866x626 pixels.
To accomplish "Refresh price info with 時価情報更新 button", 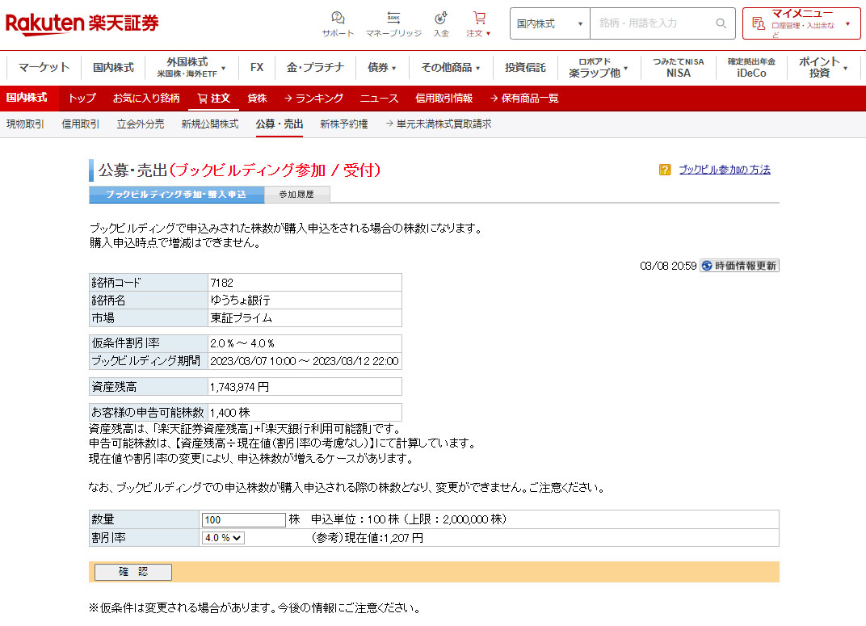I will coord(739,266).
